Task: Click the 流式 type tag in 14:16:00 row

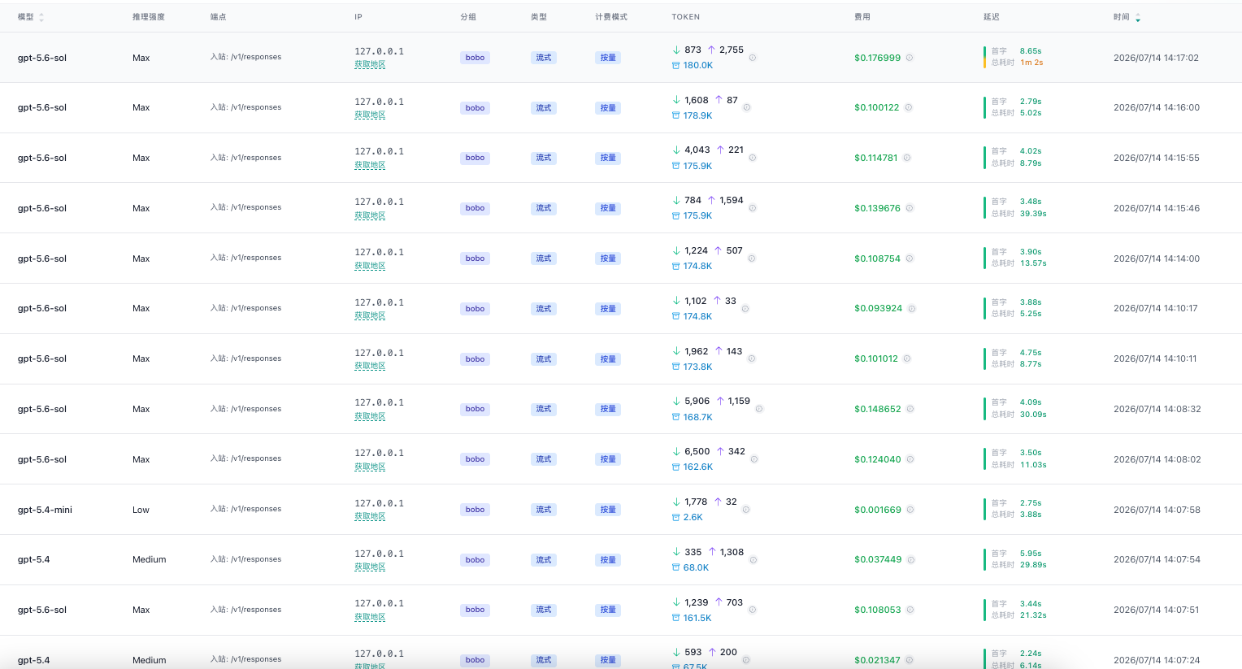Action: 544,107
